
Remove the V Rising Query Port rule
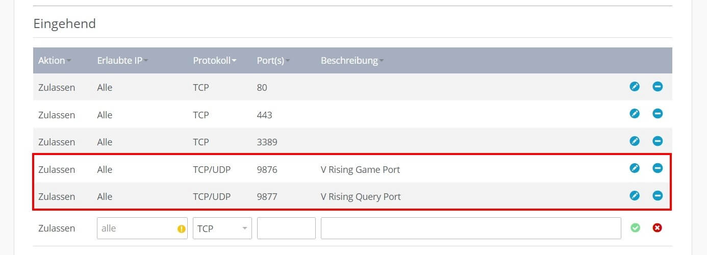[x=658, y=195]
